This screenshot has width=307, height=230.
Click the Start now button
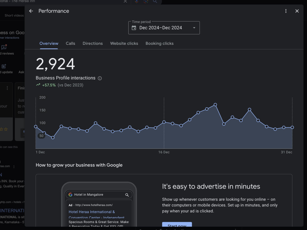point(177,224)
